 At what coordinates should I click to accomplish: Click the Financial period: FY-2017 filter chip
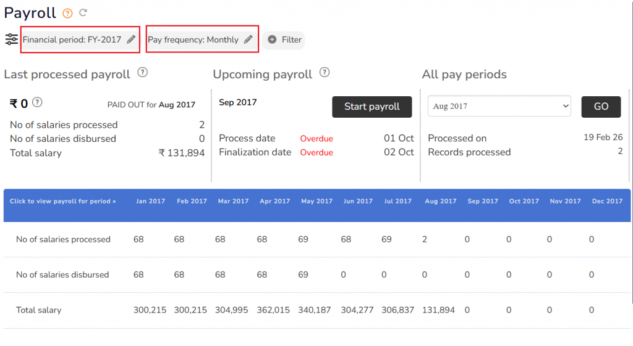coord(72,39)
